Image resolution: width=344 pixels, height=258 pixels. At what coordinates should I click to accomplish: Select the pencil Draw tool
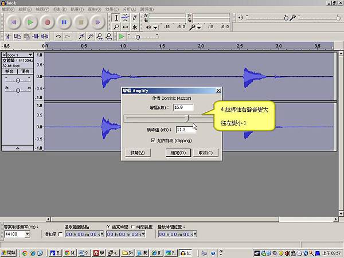click(x=135, y=18)
